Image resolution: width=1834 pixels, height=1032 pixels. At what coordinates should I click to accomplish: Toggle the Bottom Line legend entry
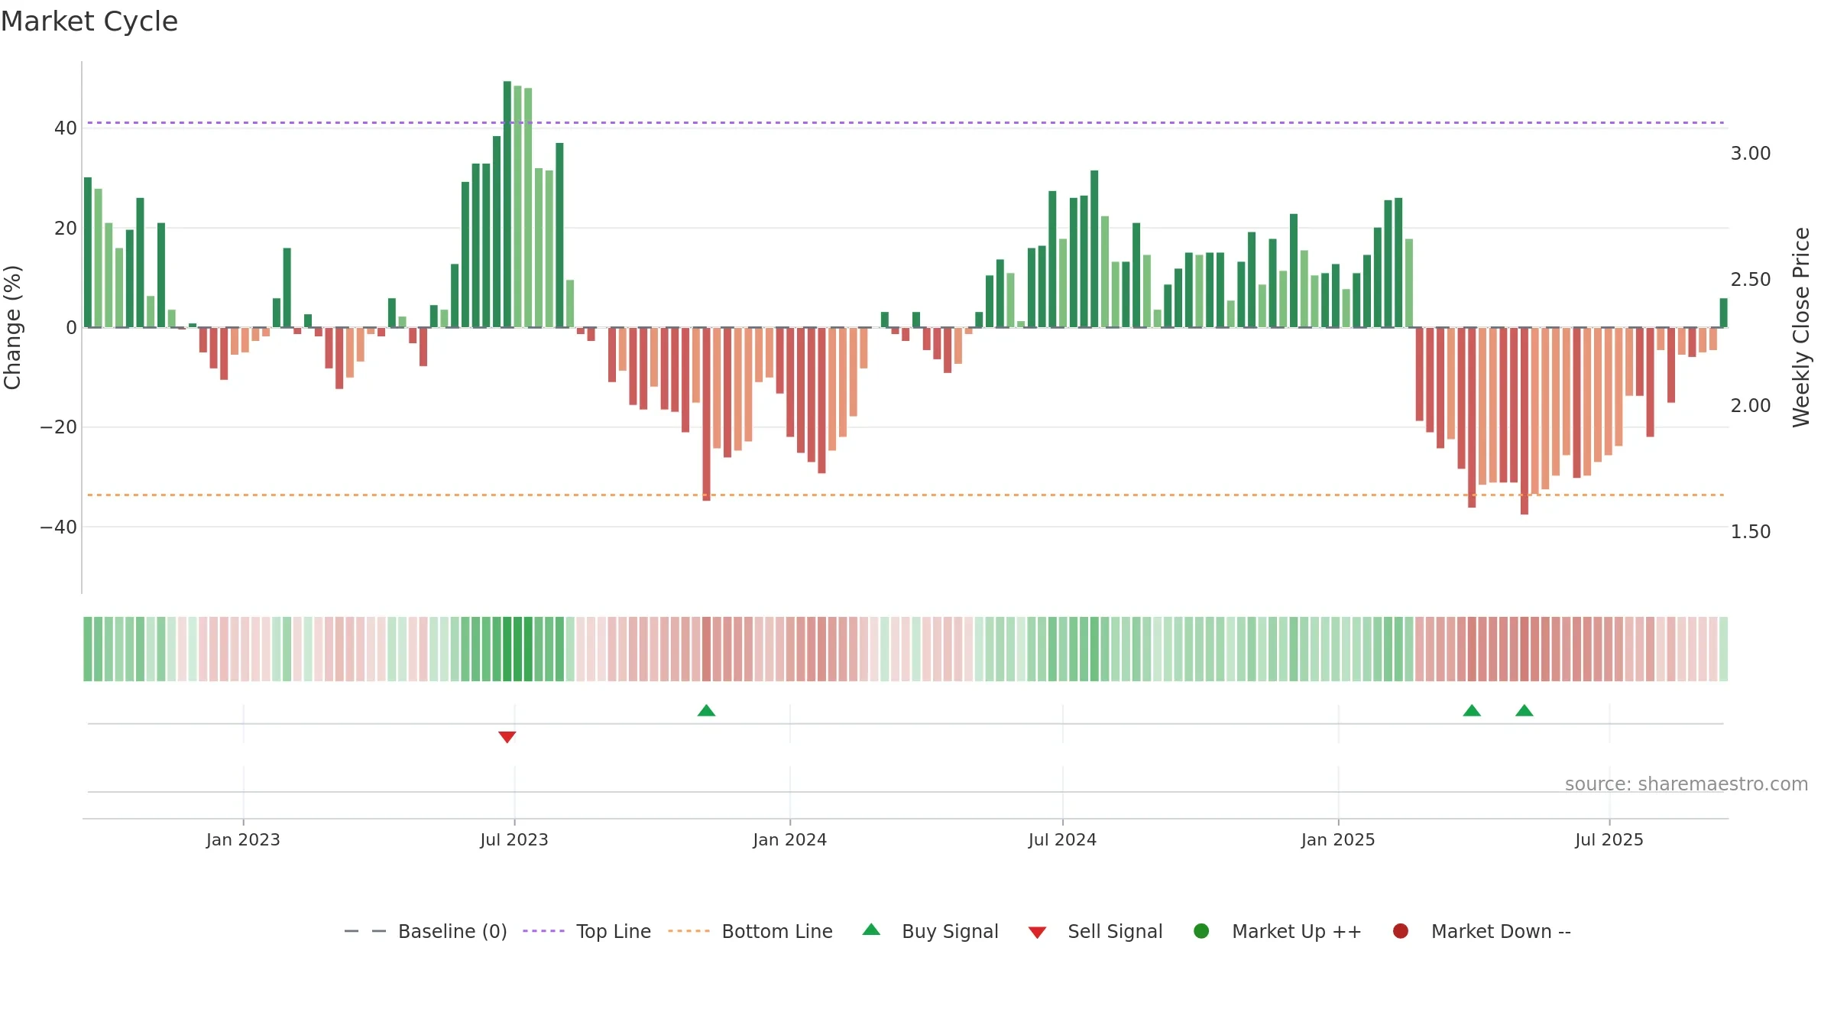tap(750, 932)
